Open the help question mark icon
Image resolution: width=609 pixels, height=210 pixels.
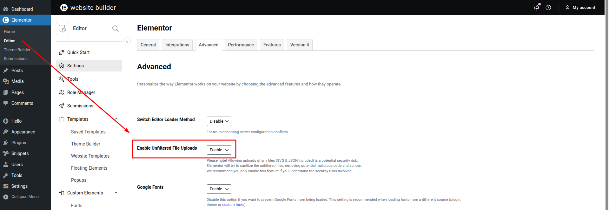click(x=548, y=8)
